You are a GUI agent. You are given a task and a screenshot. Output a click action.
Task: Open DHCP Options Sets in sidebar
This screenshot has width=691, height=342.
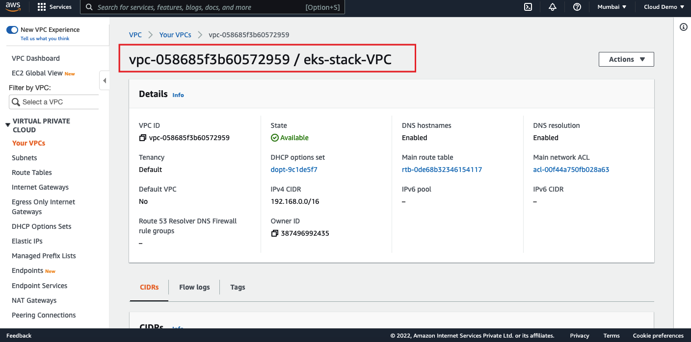tap(42, 226)
